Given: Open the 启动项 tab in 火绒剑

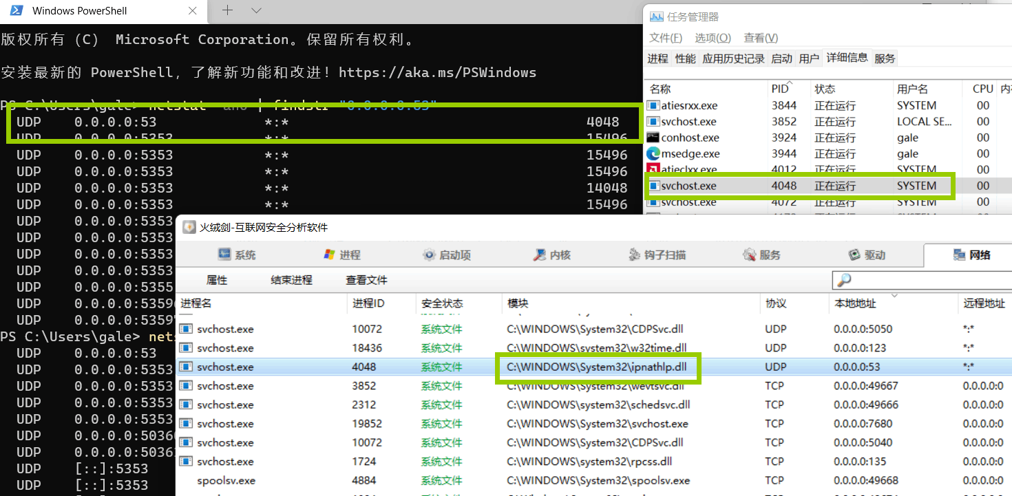Looking at the screenshot, I should [x=447, y=255].
